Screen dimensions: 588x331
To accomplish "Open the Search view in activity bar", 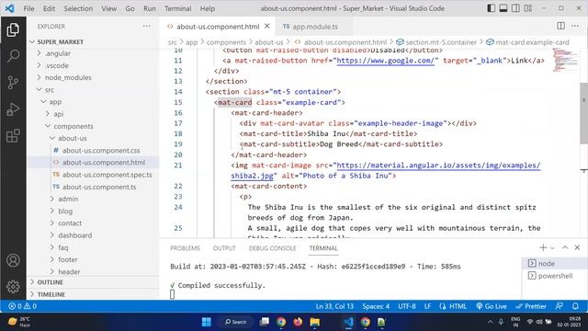I will pos(13,56).
